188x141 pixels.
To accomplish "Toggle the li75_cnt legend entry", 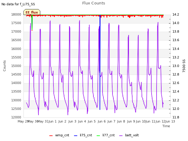I will point(83,135).
